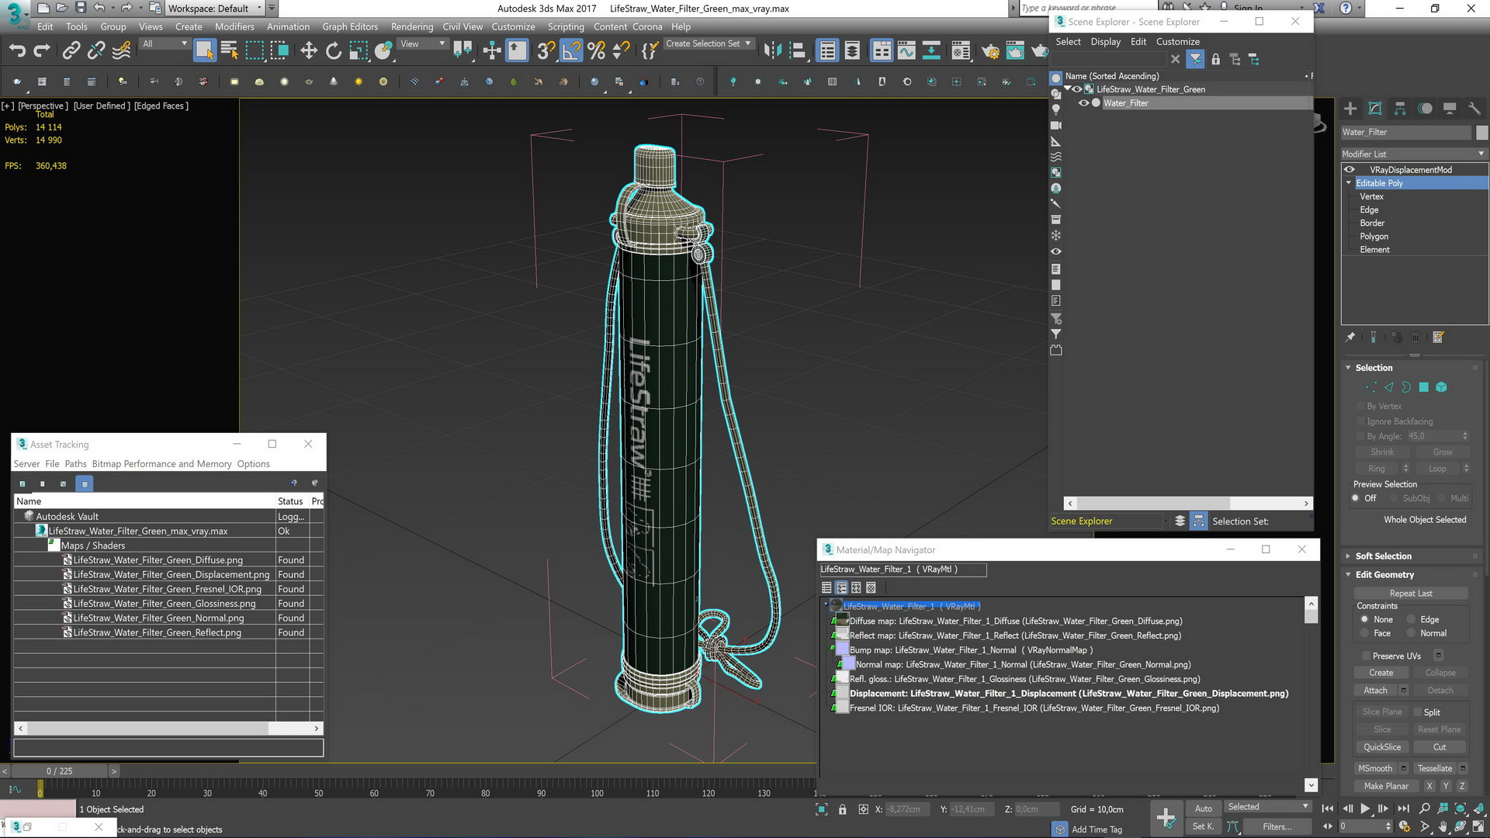
Task: Toggle the Percent Snap button
Action: click(x=596, y=51)
